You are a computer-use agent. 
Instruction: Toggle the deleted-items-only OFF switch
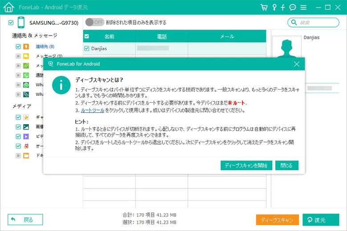(94, 22)
